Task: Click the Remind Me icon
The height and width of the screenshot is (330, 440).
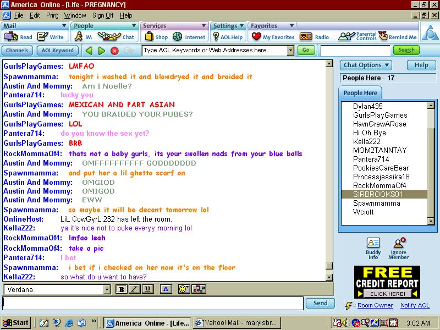Action: pyautogui.click(x=383, y=36)
